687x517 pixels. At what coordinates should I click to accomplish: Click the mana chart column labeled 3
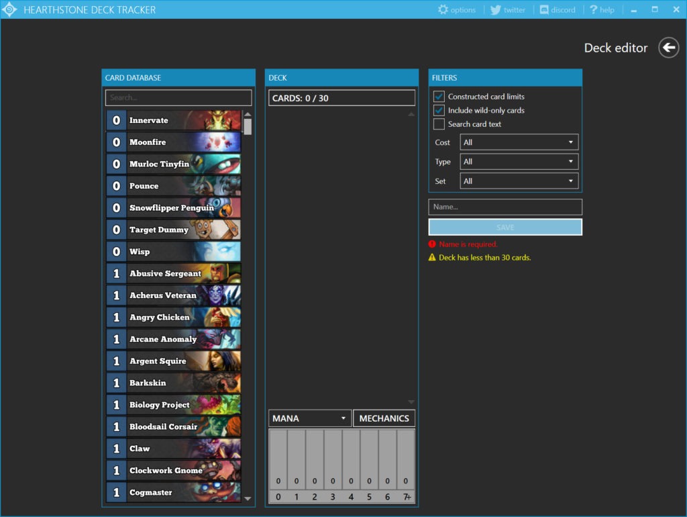[x=333, y=459]
